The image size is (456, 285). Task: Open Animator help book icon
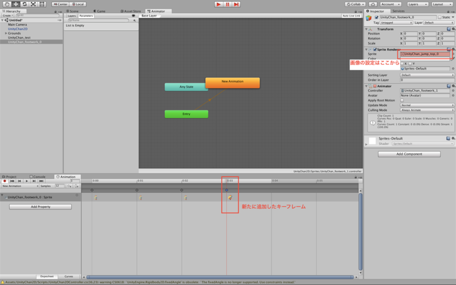pyautogui.click(x=449, y=86)
